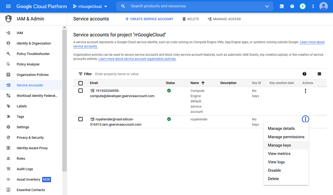The image size is (333, 195).
Task: Choose Manage details from actions menu
Action: pyautogui.click(x=286, y=129)
